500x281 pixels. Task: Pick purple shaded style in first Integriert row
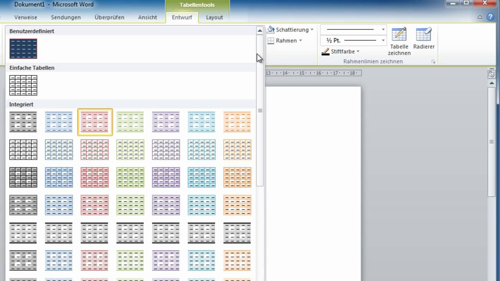166,122
